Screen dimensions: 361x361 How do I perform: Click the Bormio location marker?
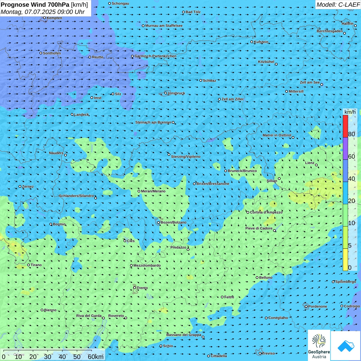(51, 224)
